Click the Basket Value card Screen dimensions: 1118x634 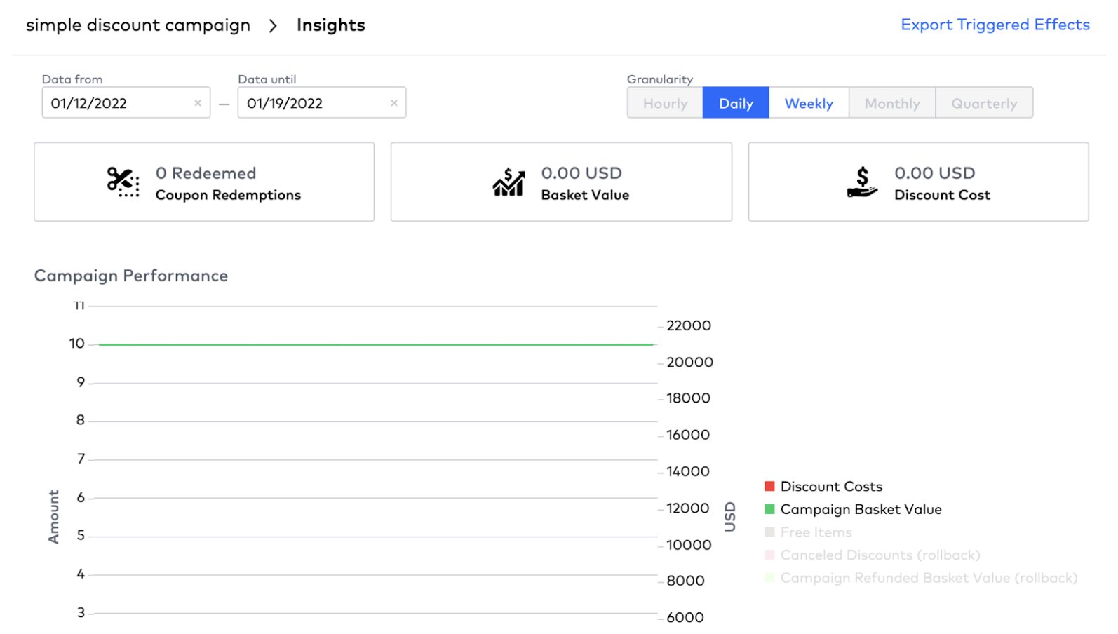click(561, 182)
